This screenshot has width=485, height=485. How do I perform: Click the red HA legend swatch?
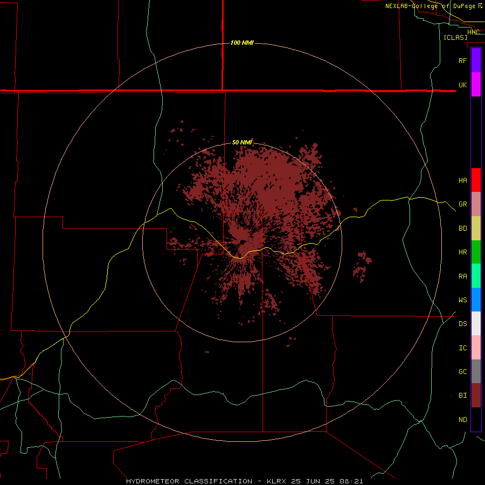point(476,180)
